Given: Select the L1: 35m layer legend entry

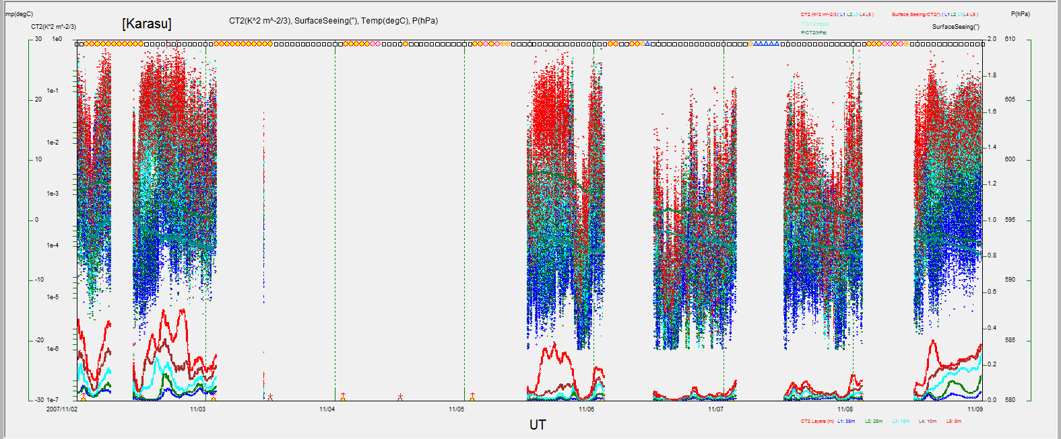Looking at the screenshot, I should point(846,422).
